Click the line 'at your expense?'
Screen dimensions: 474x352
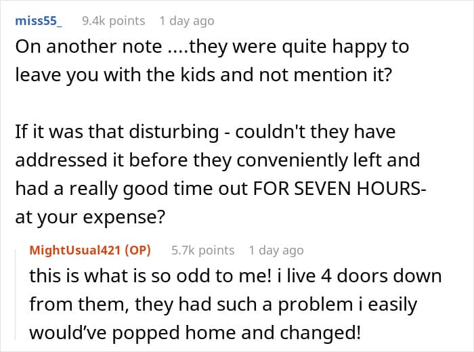click(x=90, y=217)
